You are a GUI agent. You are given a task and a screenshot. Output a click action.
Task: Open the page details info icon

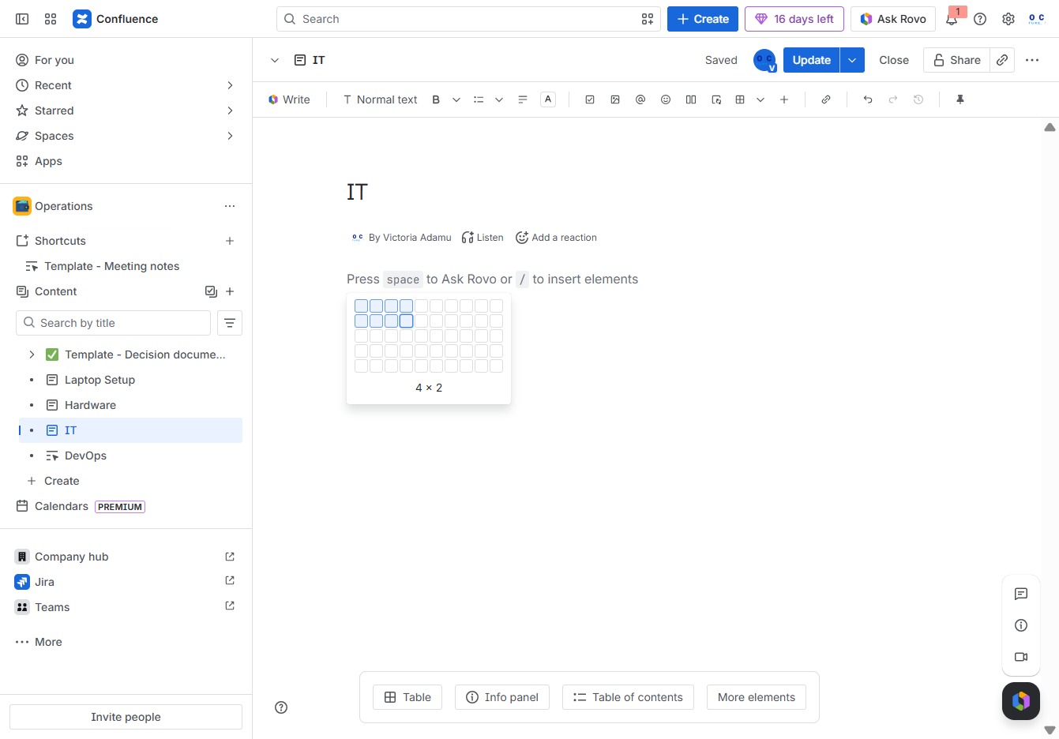(x=1021, y=625)
